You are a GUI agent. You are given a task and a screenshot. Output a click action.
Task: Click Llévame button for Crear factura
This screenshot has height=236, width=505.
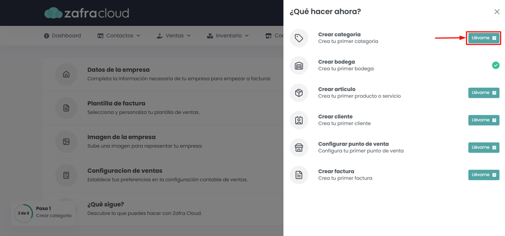[x=484, y=175]
